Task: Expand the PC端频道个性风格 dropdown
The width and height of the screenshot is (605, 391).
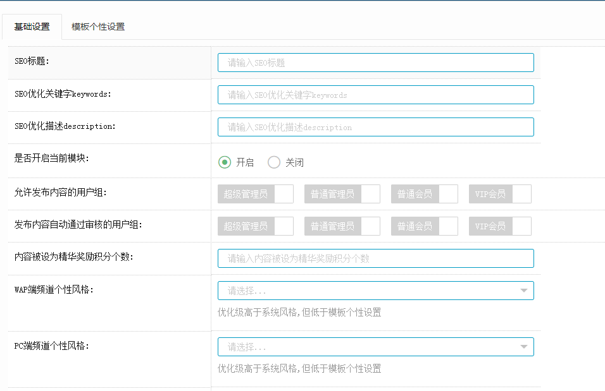Action: (x=376, y=347)
